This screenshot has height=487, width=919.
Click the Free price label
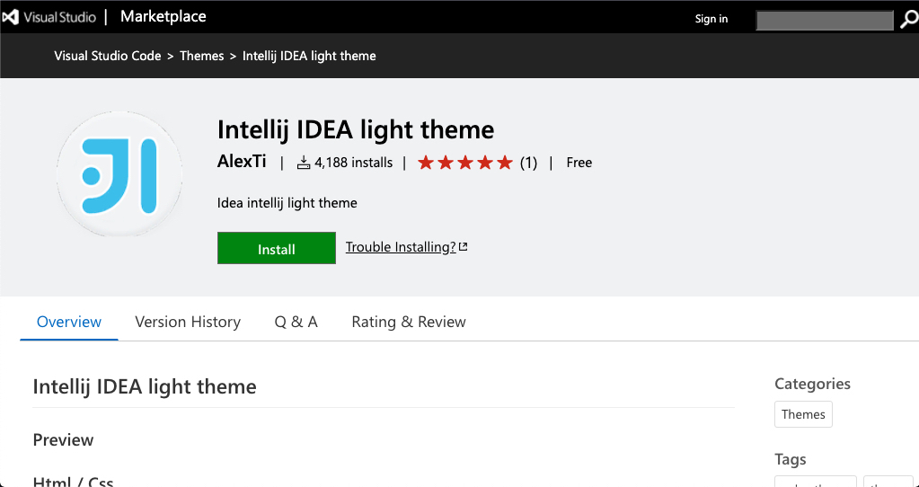579,163
